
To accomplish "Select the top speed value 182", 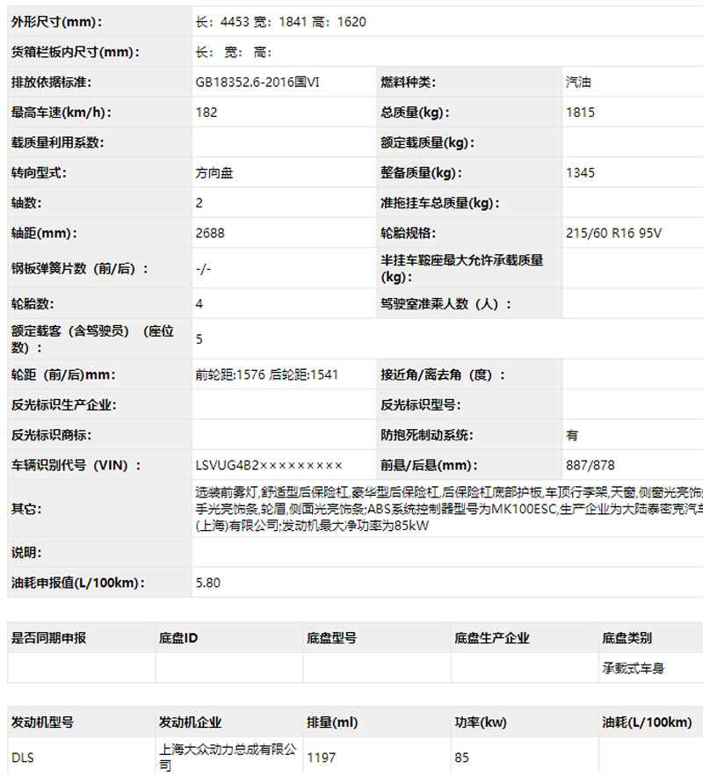I will click(x=207, y=113).
